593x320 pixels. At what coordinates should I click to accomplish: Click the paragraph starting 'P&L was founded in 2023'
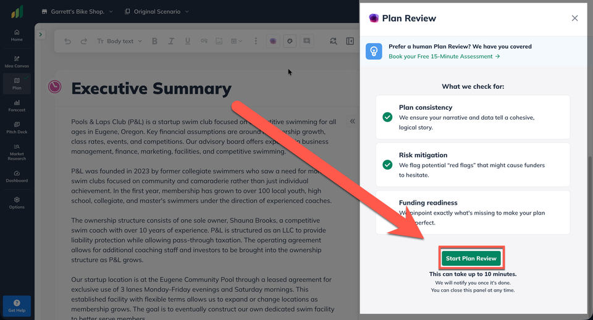201,186
